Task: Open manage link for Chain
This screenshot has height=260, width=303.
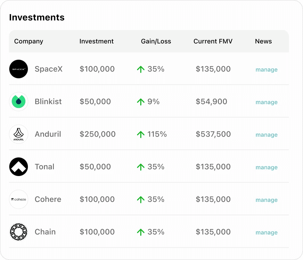Action: coord(266,233)
